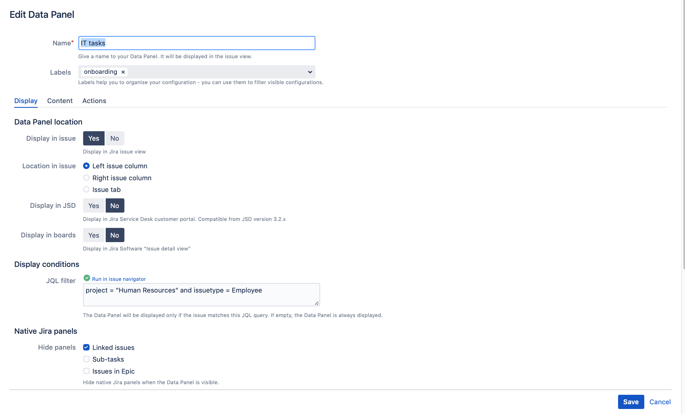Set Display in issue to No
This screenshot has width=685, height=414.
click(115, 138)
